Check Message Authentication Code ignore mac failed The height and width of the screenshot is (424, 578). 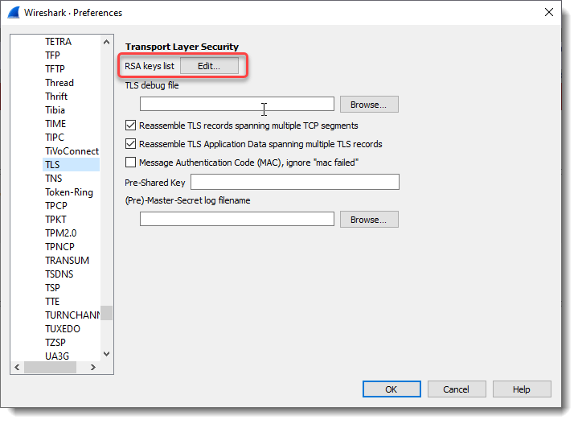131,163
